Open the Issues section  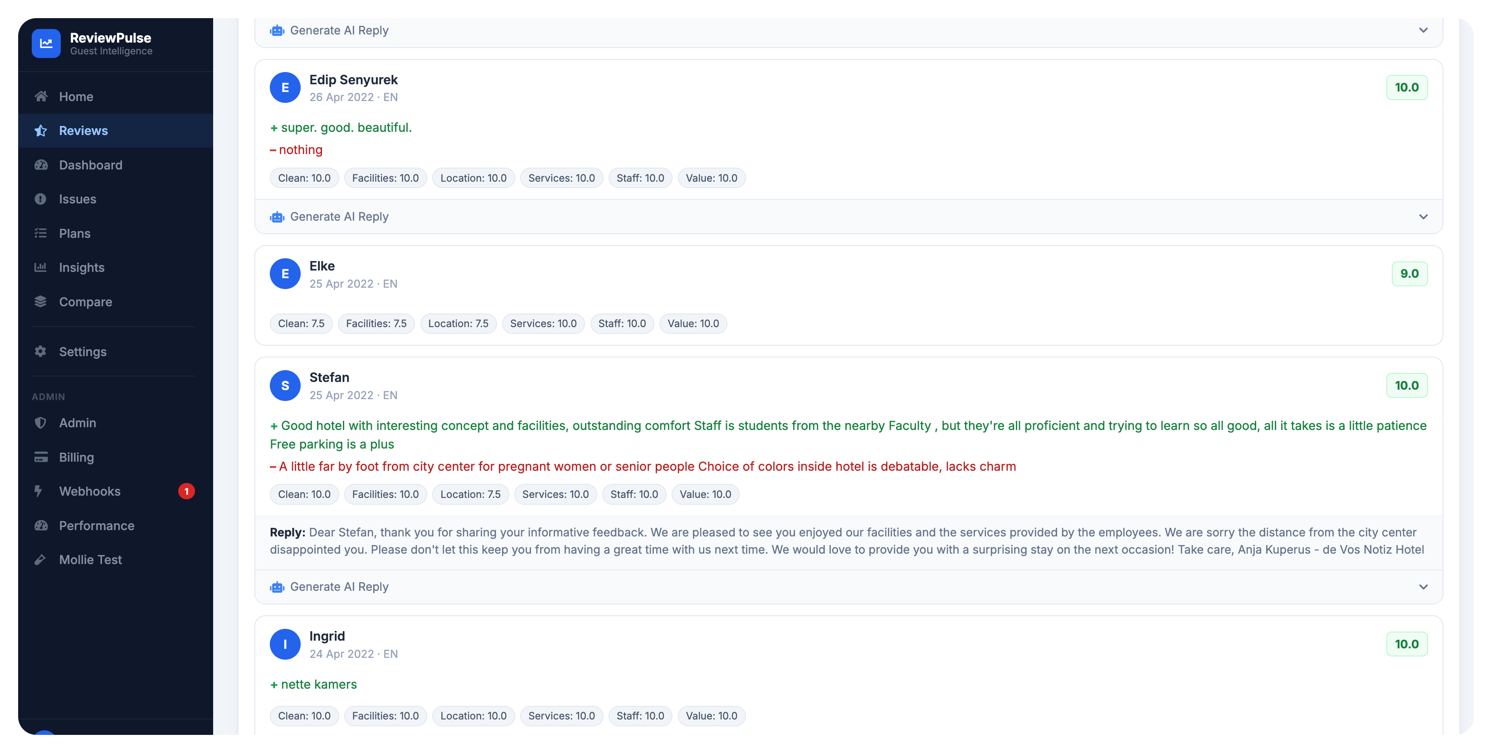[x=115, y=198]
